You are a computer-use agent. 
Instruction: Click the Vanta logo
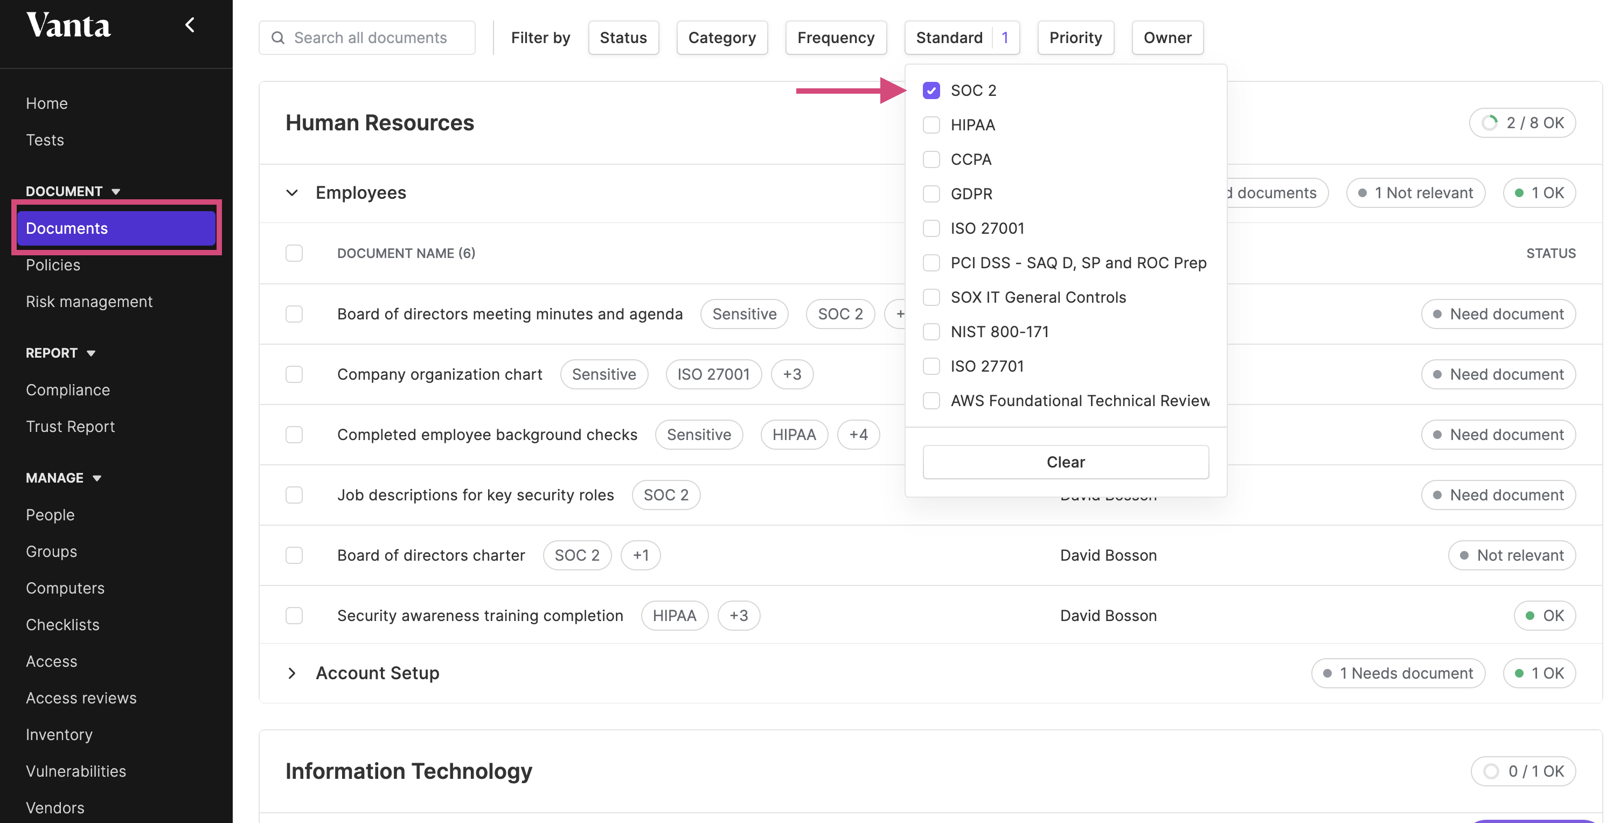coord(68,26)
